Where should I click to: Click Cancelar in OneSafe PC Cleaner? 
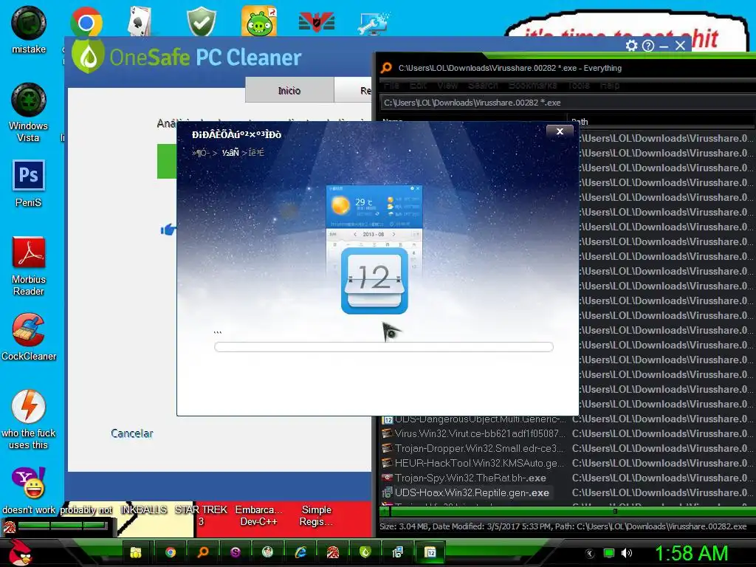(132, 433)
